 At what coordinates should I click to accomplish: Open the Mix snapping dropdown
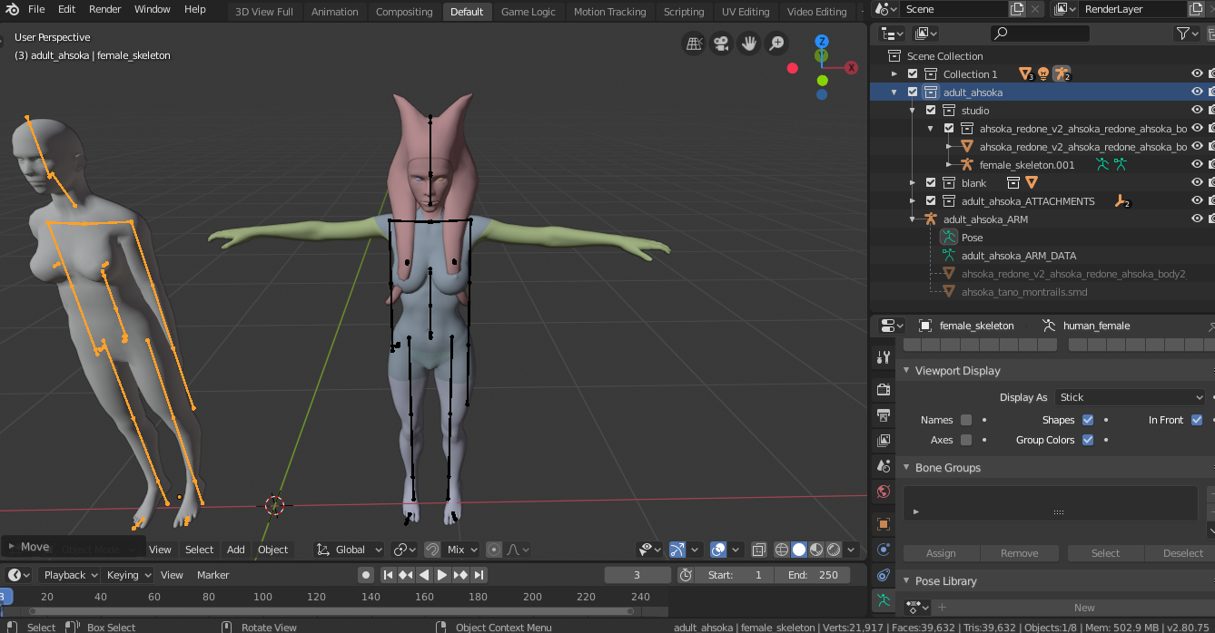click(x=462, y=550)
